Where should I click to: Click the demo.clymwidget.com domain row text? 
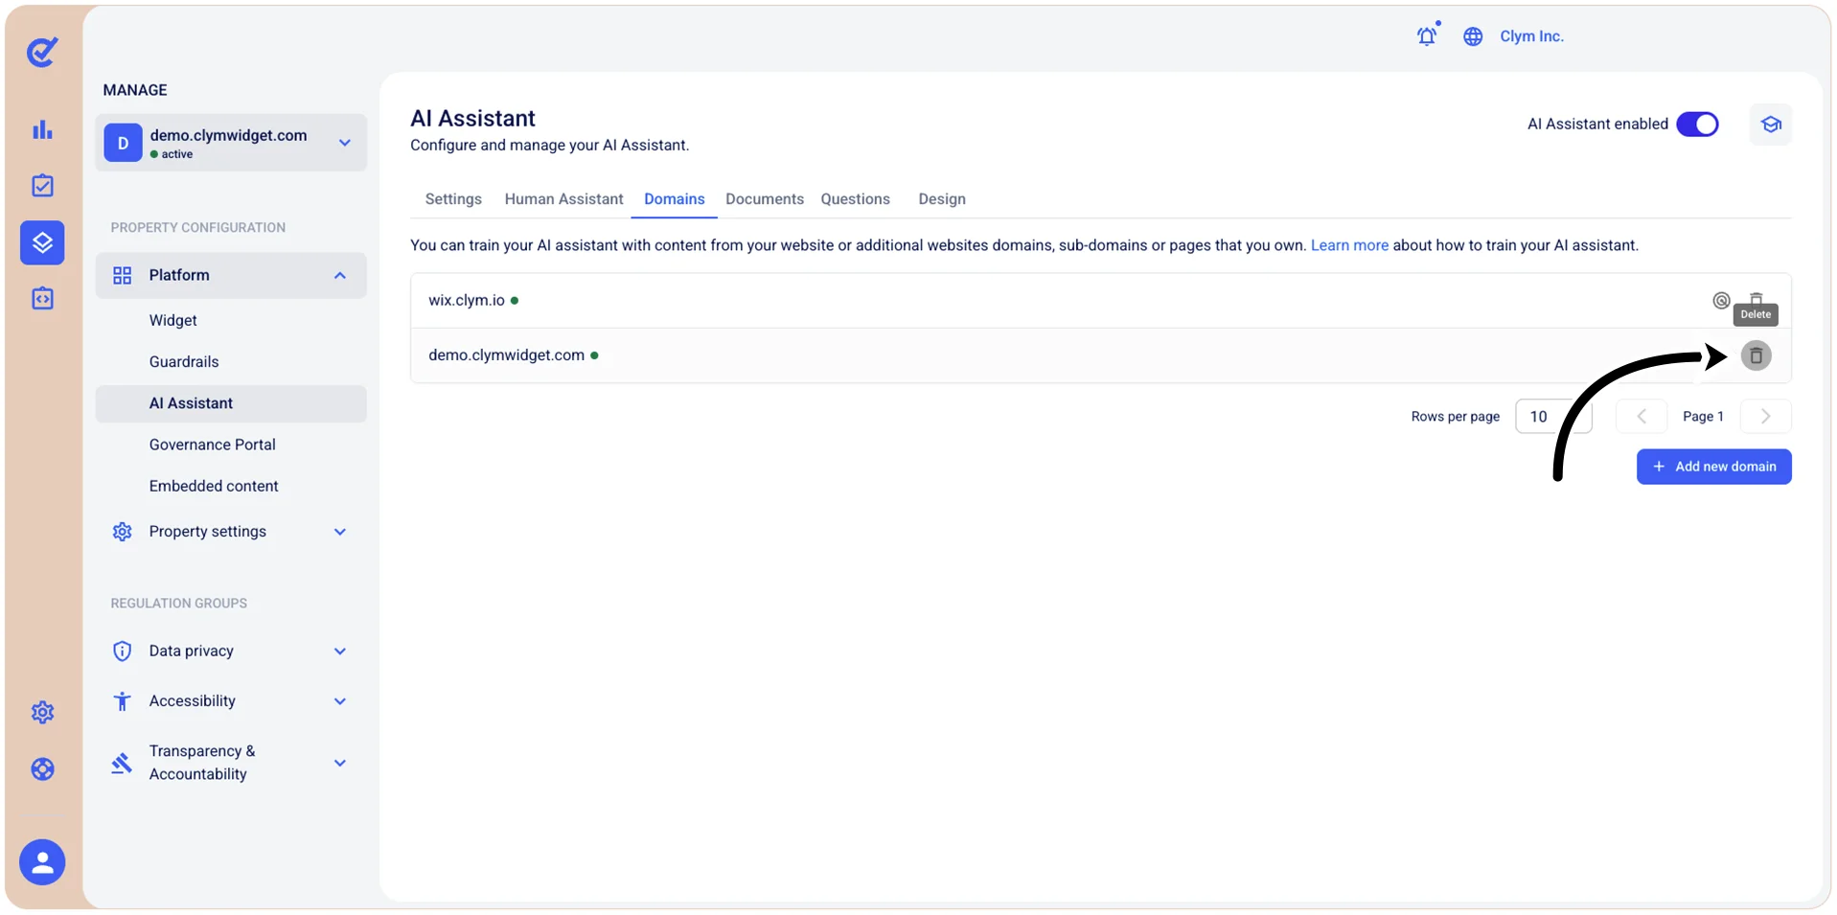(x=506, y=355)
